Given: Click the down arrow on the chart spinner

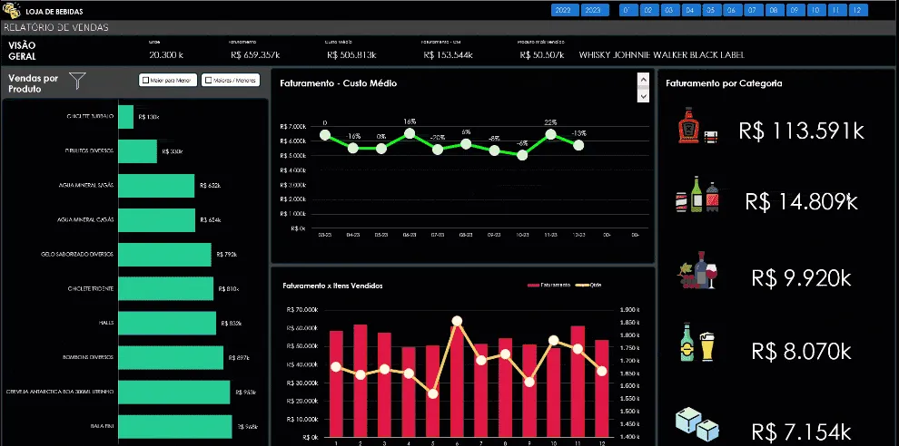Looking at the screenshot, I should 643,95.
